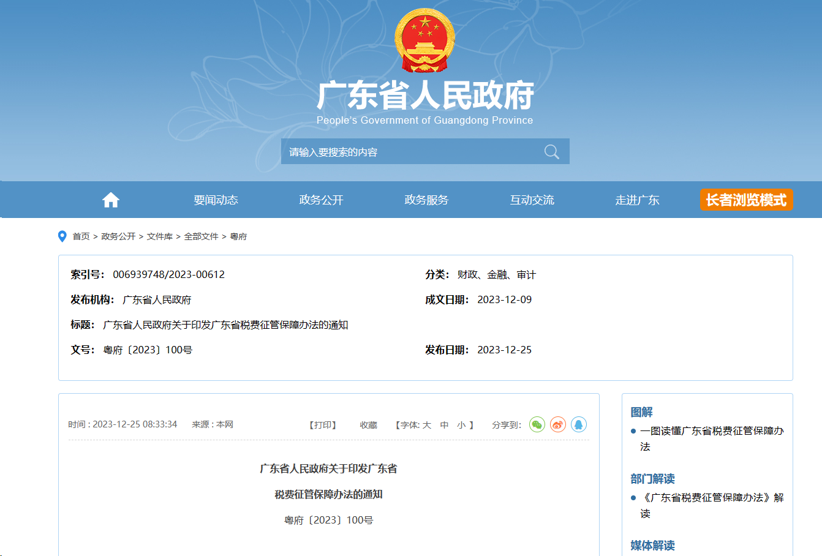Set font size to 中 (medium)
Image resolution: width=822 pixels, height=556 pixels.
pyautogui.click(x=445, y=425)
